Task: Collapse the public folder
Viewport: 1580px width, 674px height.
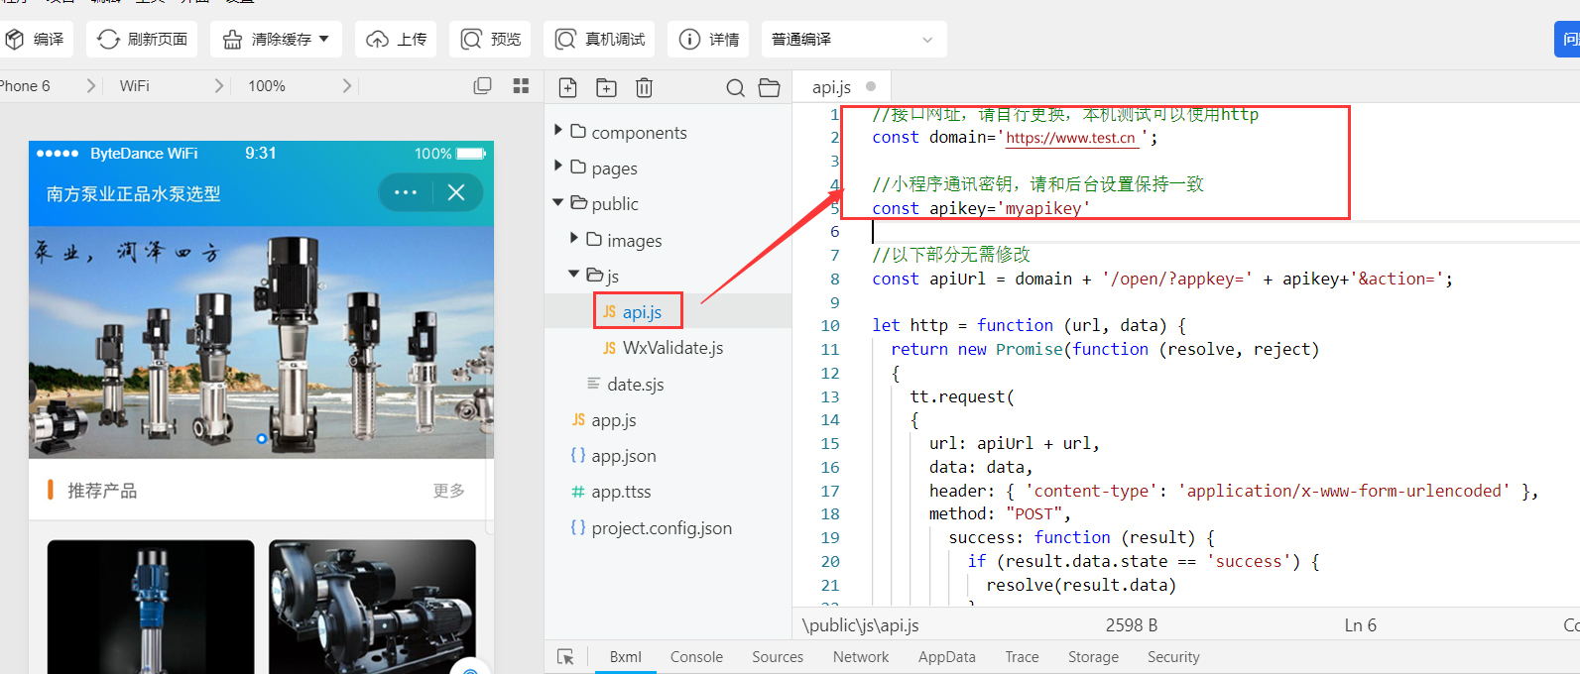Action: 558,203
